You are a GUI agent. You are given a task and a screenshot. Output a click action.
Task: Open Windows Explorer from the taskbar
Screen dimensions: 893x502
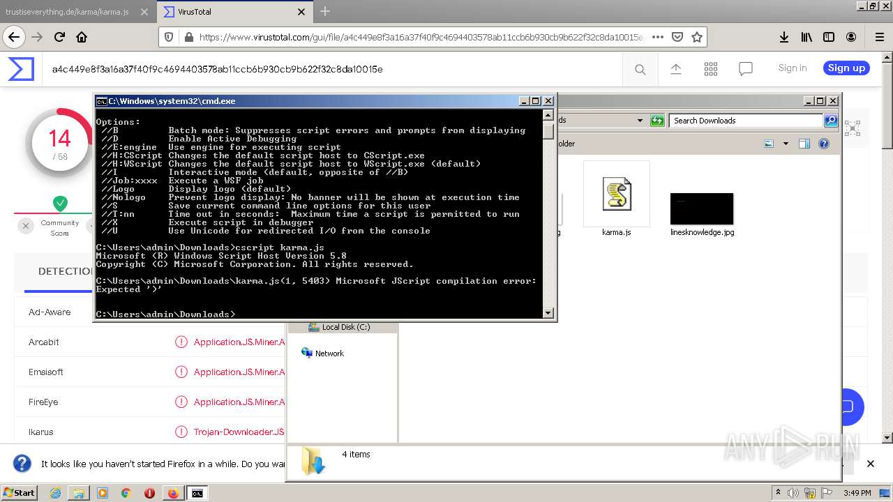coord(79,493)
